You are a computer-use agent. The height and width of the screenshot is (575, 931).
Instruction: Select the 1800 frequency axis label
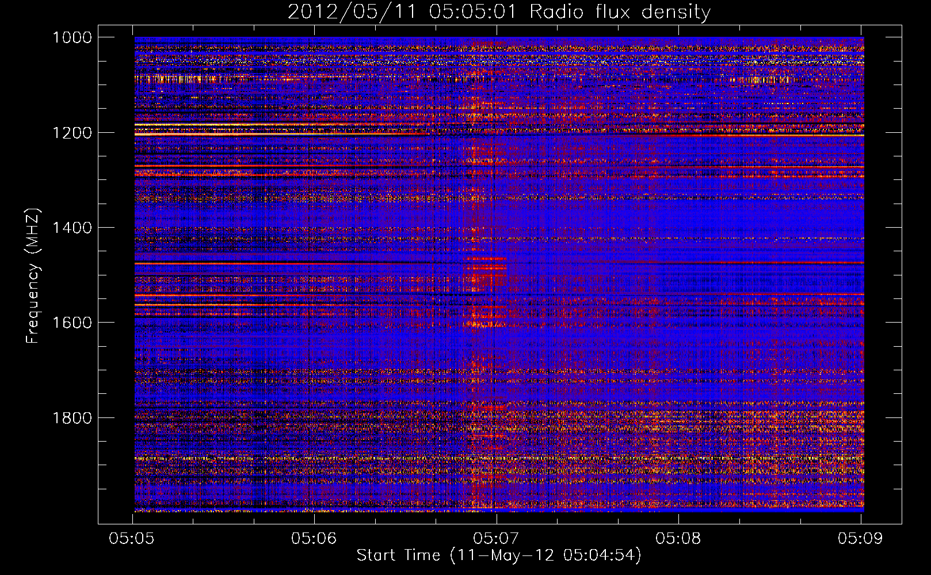pyautogui.click(x=72, y=418)
